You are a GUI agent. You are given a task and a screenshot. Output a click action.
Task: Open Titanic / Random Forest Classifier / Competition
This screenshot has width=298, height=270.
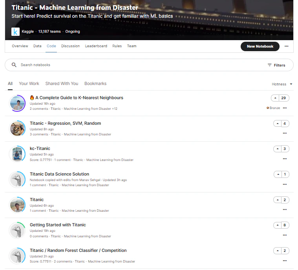[x=78, y=250]
